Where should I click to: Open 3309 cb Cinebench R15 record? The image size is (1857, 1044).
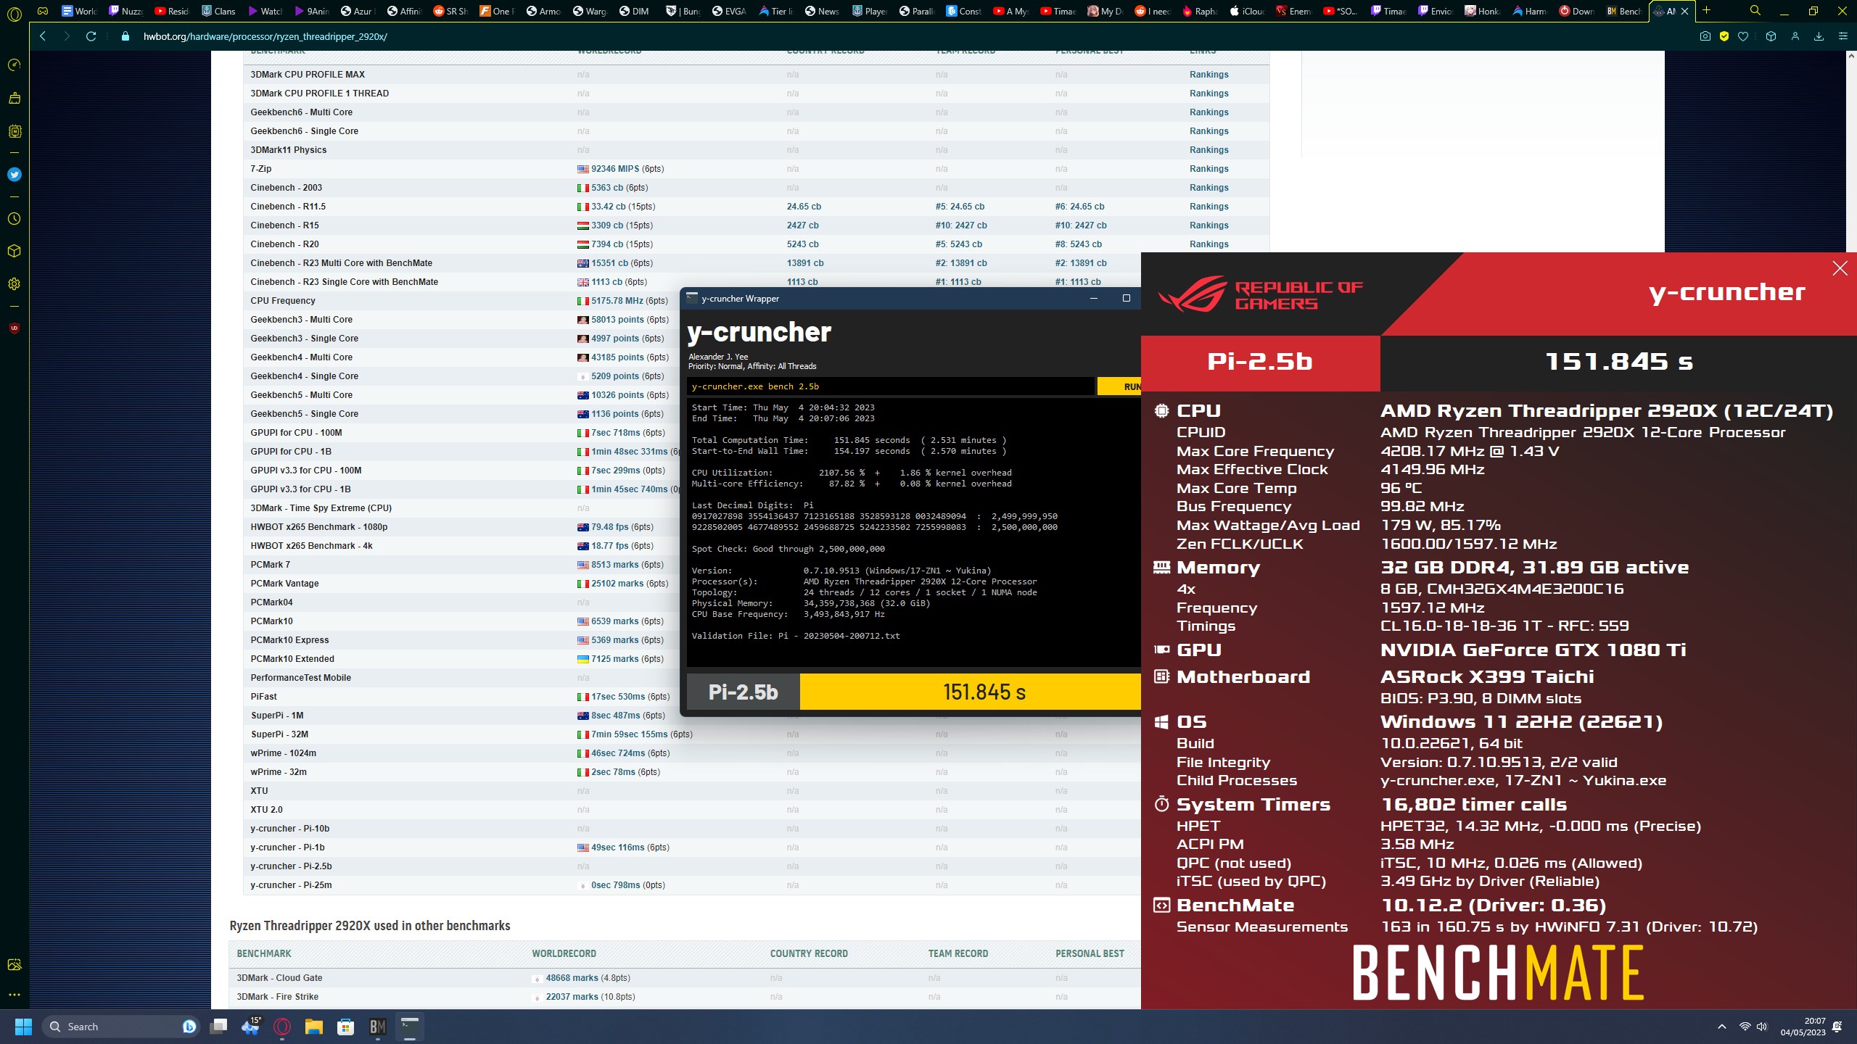tap(607, 225)
